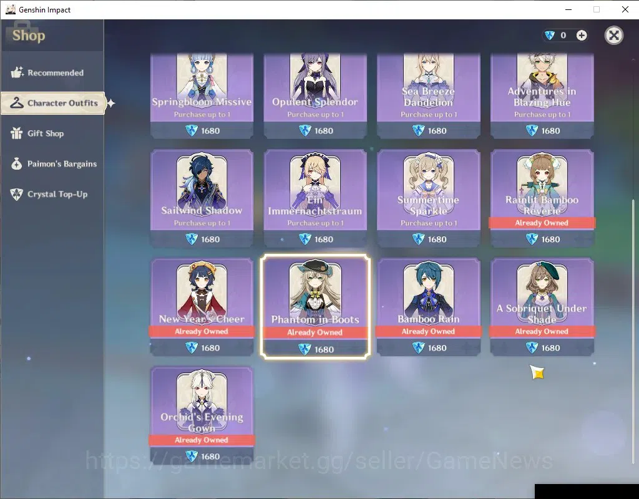
Task: Select A Sobriquet Under Shade outfit
Action: point(542,307)
